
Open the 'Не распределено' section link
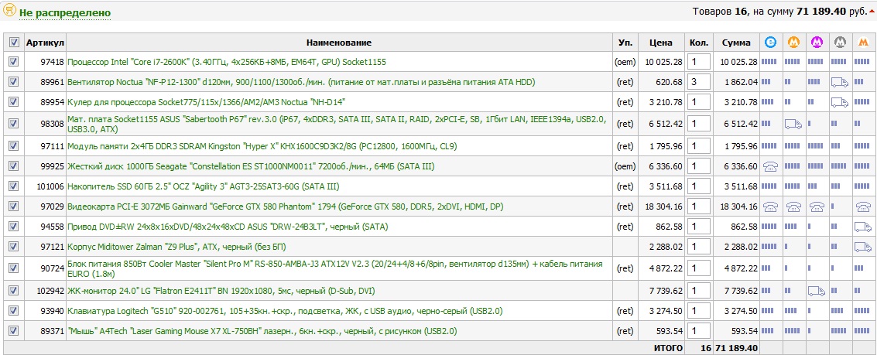tap(65, 13)
